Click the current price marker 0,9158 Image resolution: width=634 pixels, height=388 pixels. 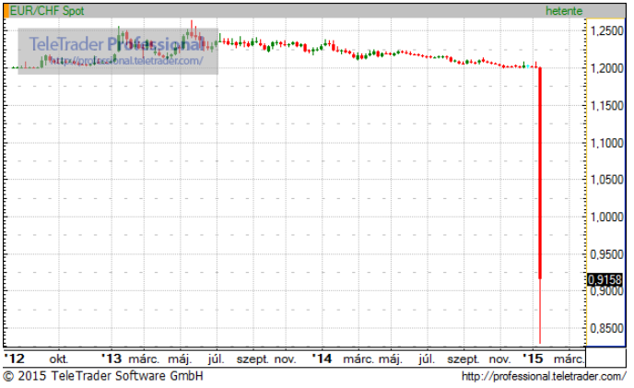tap(605, 279)
